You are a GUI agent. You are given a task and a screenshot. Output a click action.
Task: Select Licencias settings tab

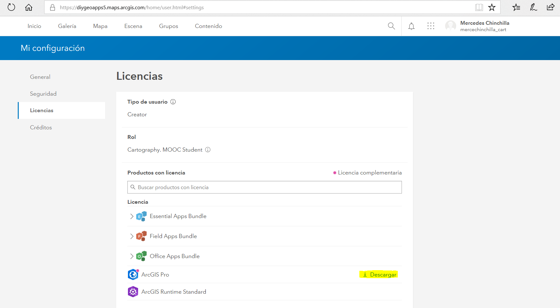tap(62, 110)
